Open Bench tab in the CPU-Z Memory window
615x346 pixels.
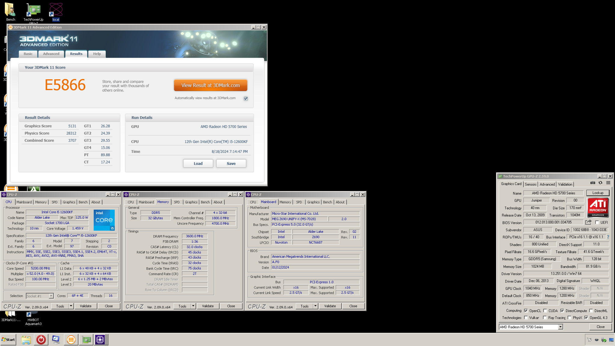tap(205, 202)
